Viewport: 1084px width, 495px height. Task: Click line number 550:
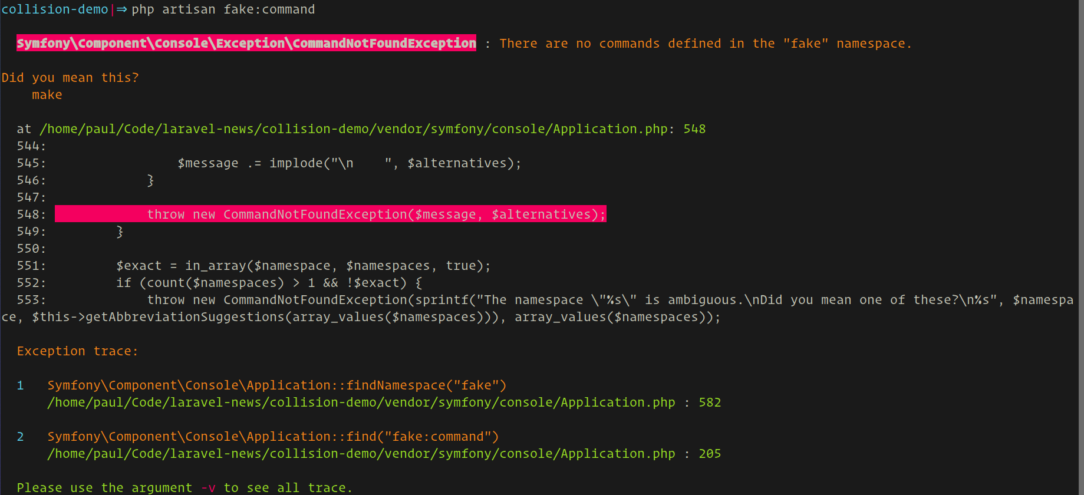click(32, 249)
